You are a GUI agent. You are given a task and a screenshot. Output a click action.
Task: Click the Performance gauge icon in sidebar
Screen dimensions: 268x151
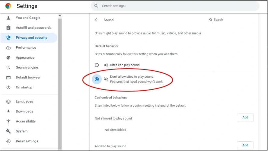click(8, 48)
